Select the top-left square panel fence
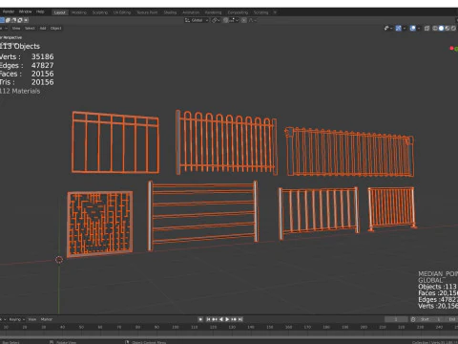This screenshot has height=344, width=458. [x=115, y=142]
